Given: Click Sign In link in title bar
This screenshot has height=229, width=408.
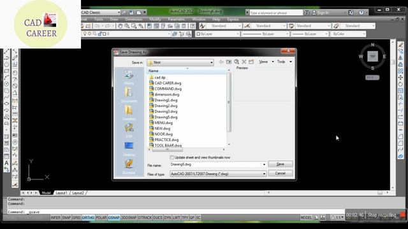Looking at the screenshot, I should point(323,13).
